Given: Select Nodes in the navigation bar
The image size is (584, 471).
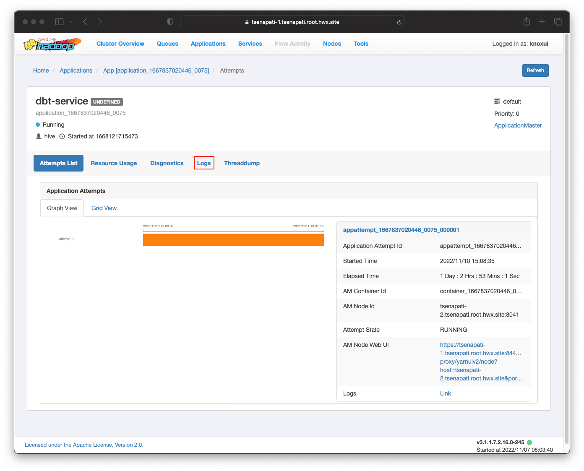Looking at the screenshot, I should coord(332,44).
